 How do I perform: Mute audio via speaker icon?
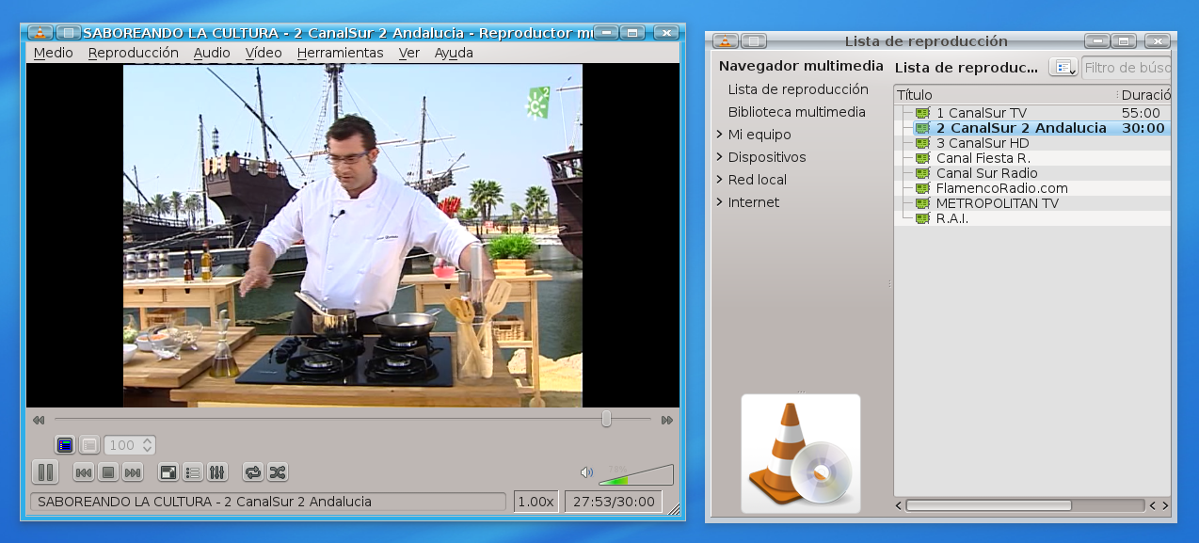click(586, 472)
